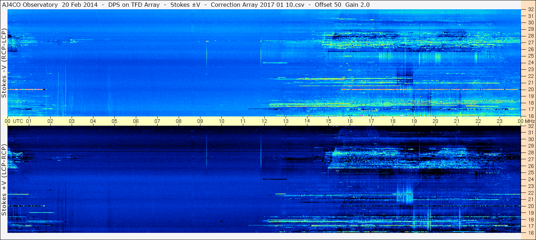
Task: Click the 'MHz' label on time axis
Action: (x=530, y=121)
